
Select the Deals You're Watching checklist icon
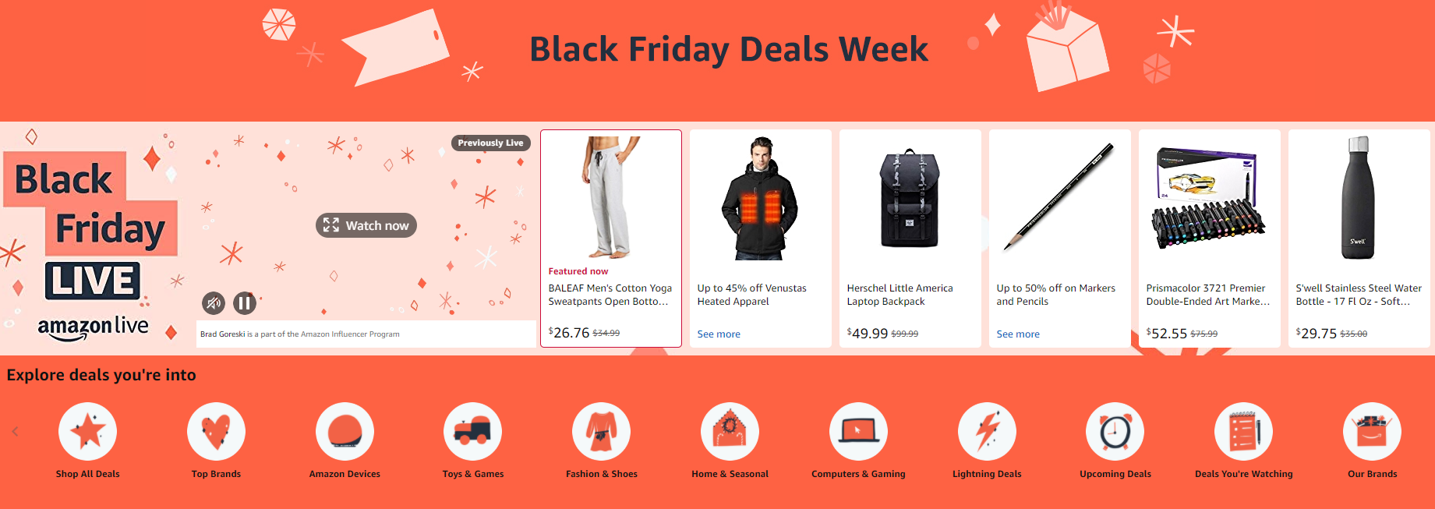point(1243,430)
